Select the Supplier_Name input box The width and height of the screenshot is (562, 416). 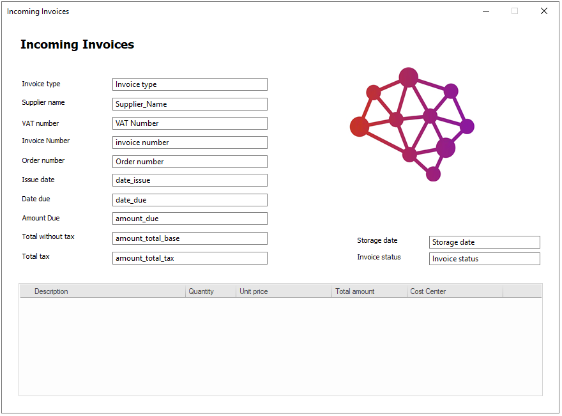pos(190,104)
